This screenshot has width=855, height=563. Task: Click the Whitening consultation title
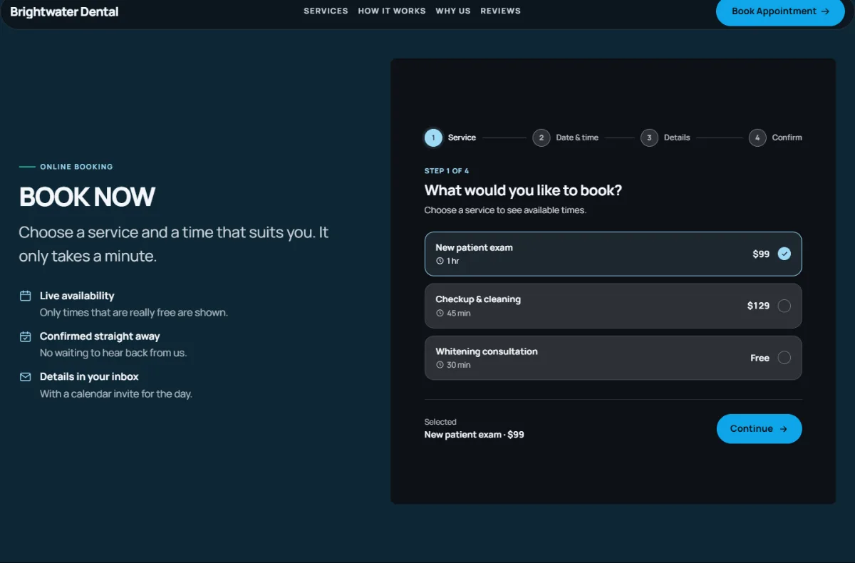click(x=487, y=351)
